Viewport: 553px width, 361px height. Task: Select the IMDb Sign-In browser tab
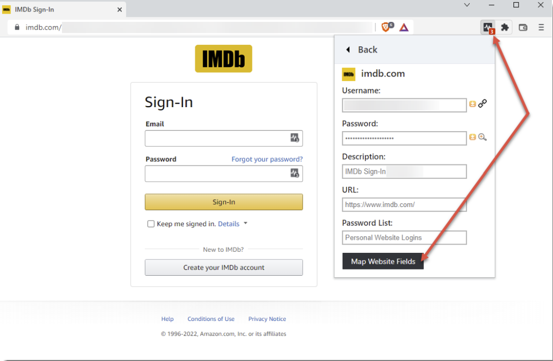tap(63, 9)
